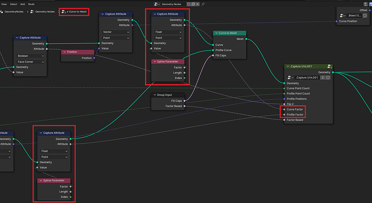372x203 pixels.
Task: Click Geometry output socket of .Capture UVs.001
Action: 333,72
